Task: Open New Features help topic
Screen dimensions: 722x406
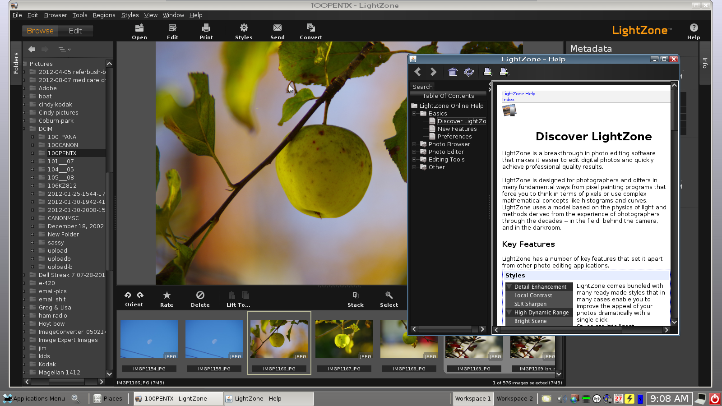Action: click(457, 129)
